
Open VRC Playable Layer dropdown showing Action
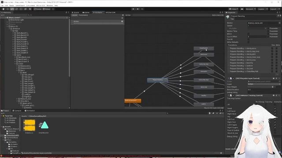click(x=264, y=84)
